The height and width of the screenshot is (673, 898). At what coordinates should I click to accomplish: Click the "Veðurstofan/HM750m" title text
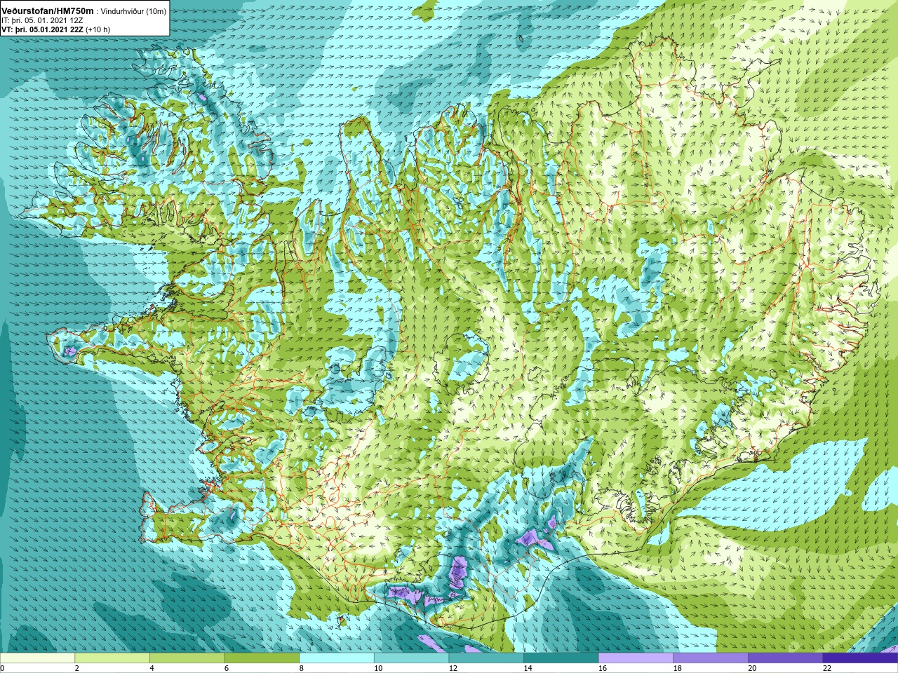point(48,11)
